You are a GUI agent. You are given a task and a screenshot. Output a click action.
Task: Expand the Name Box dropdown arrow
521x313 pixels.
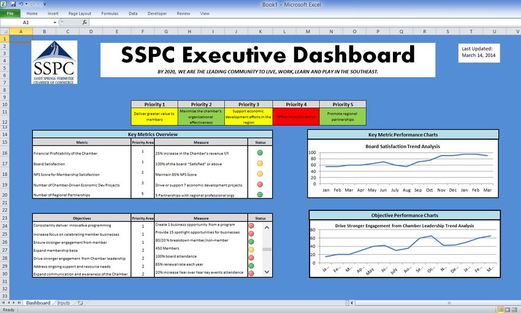(x=55, y=22)
